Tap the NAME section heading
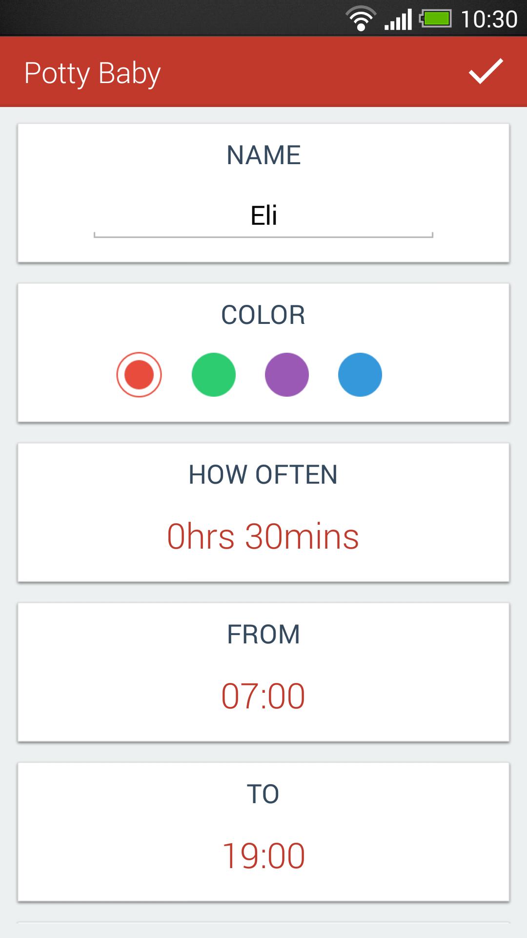 [x=263, y=155]
